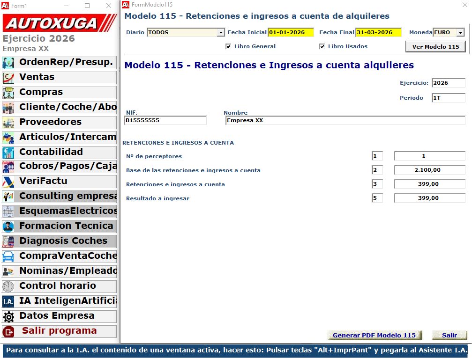
Task: Click Generar PDF Modelo 115 button
Action: tap(374, 336)
